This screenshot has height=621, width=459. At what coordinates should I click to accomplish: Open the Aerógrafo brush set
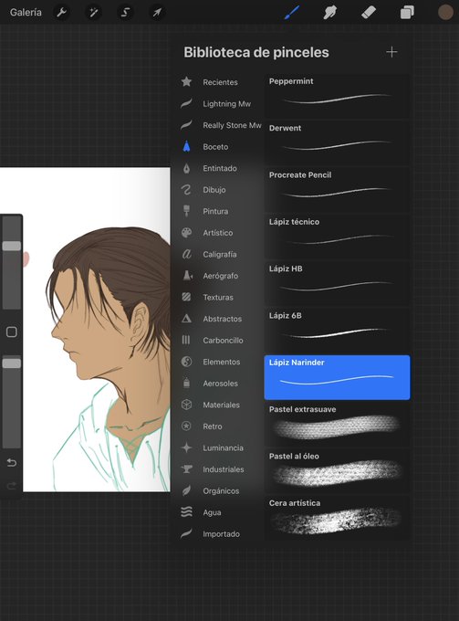(x=221, y=276)
